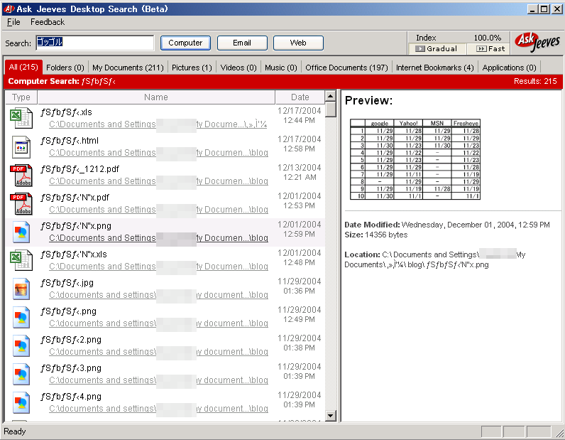Viewport: 565px width, 440px height.
Task: Open path link under ƒSƒbƒSƒ‹.jpg
Action: point(158,295)
